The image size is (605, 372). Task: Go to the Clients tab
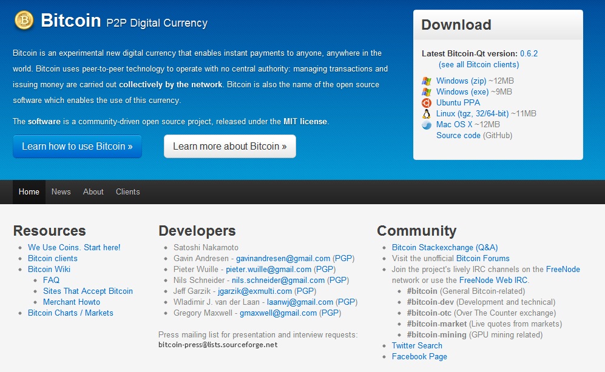click(127, 192)
